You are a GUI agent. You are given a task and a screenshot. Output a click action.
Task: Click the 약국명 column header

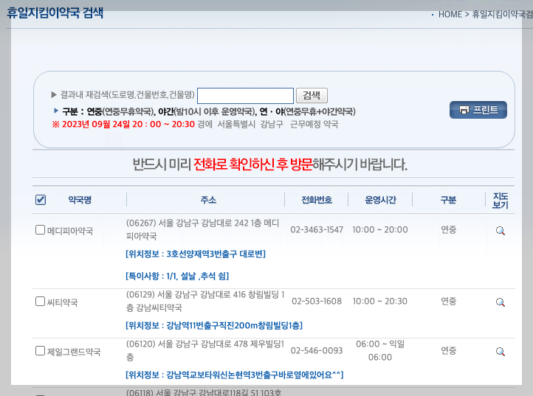point(80,200)
